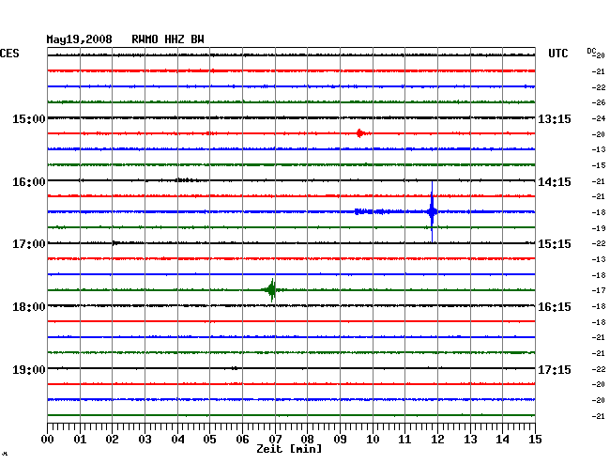610x464 pixels.
Task: Click the CES time zone label
Action: point(9,54)
